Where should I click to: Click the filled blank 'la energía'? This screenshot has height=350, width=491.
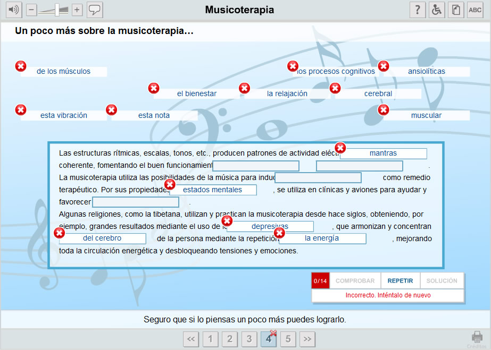[x=322, y=238]
